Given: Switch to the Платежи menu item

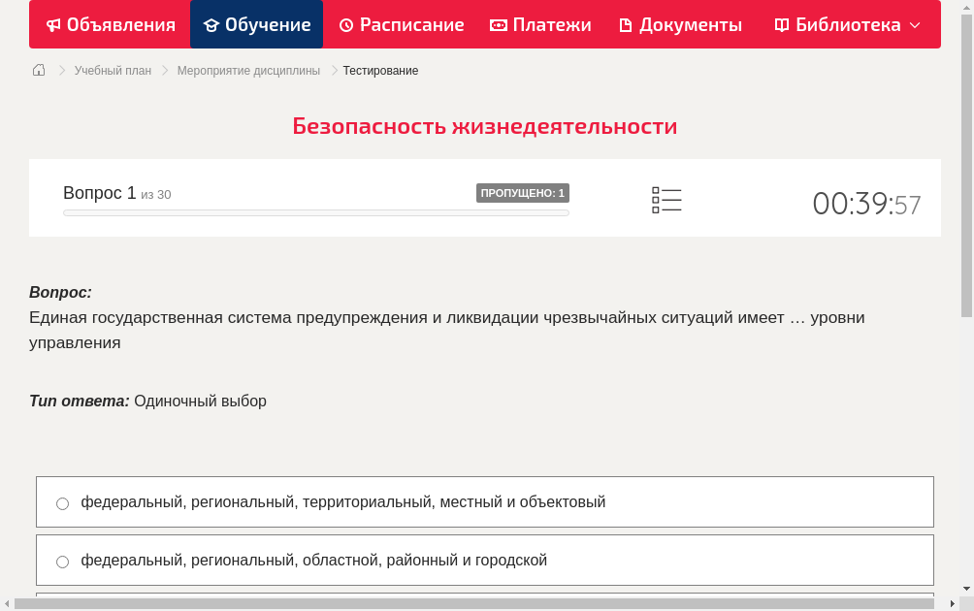Looking at the screenshot, I should click(540, 24).
